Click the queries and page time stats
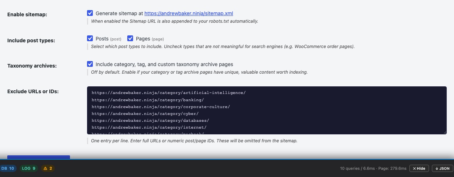 (x=373, y=168)
